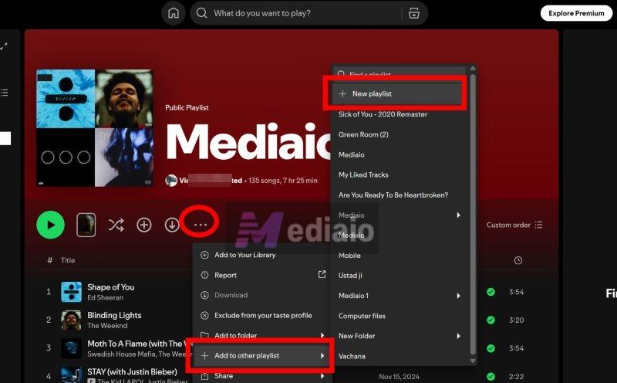Click the list view icon in left sidebar
This screenshot has height=383, width=617.
point(5,93)
